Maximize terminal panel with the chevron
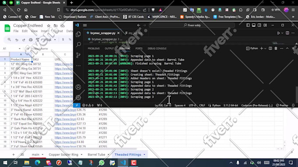The height and width of the screenshot is (167, 298). click(287, 49)
